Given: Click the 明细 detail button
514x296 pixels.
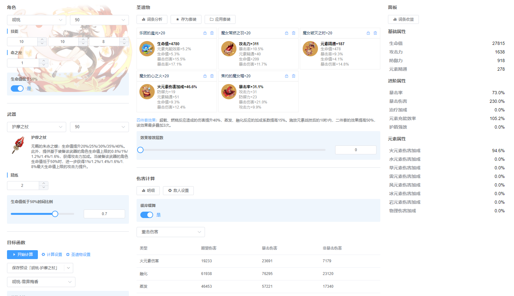Looking at the screenshot, I should click(148, 190).
